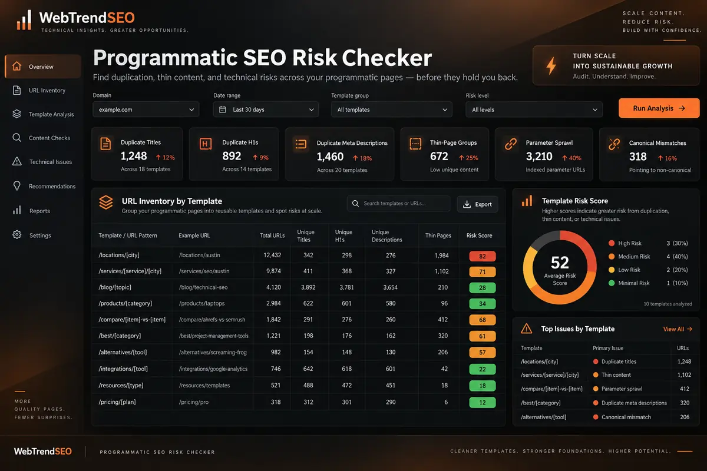
Task: Sort by Total URLs column header
Action: 272,235
